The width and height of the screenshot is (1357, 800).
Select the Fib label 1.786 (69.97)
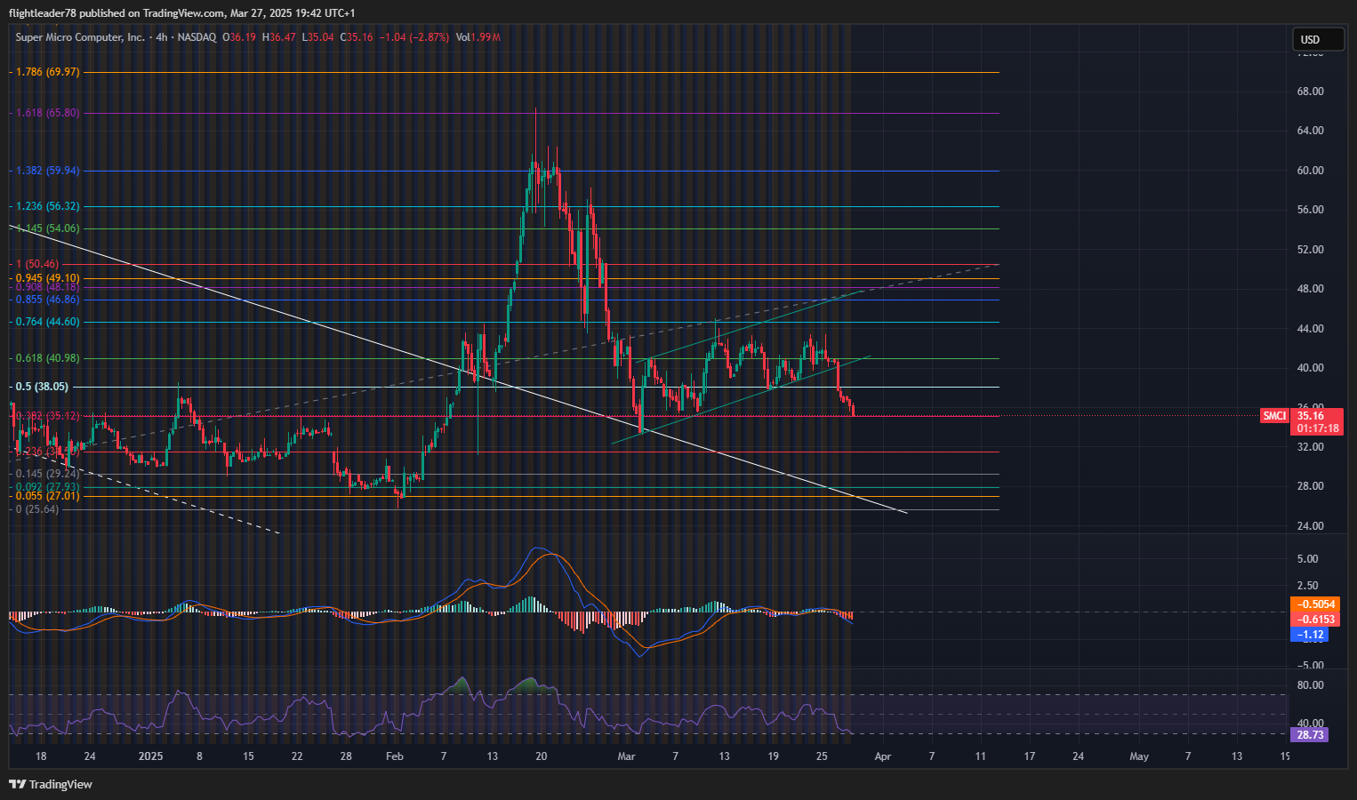click(48, 72)
